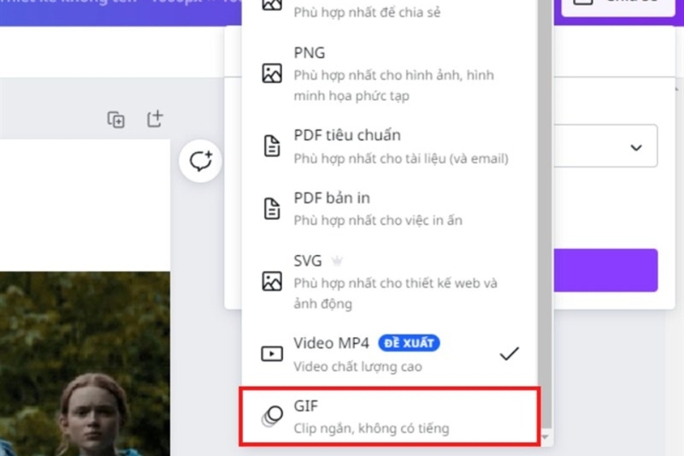
Task: Duplicate the page with the copy icon
Action: (115, 119)
